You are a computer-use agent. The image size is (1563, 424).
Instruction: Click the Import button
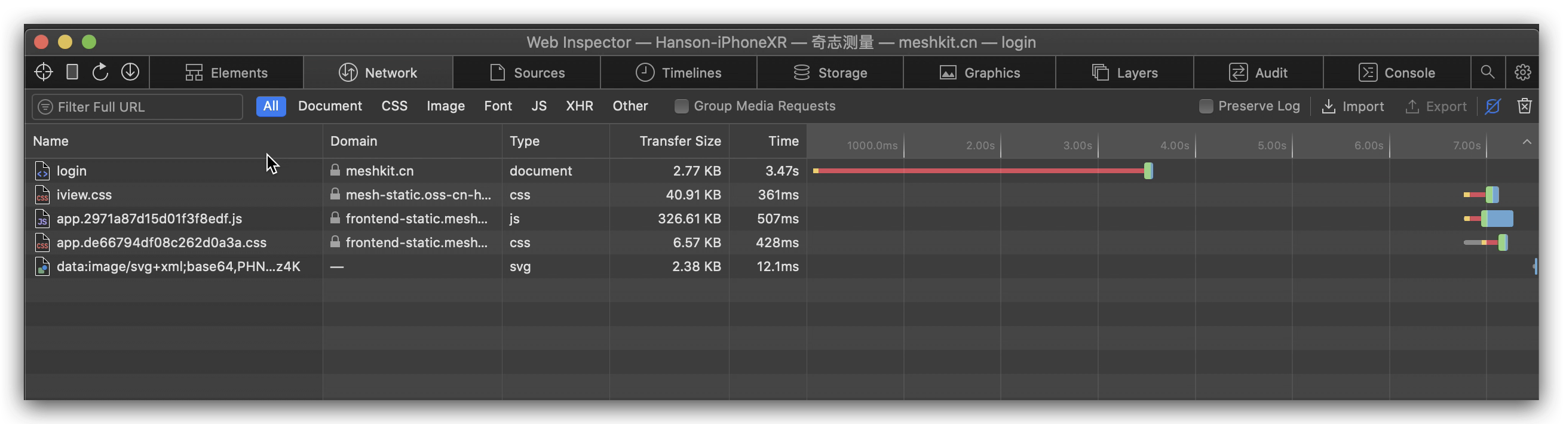(1353, 106)
